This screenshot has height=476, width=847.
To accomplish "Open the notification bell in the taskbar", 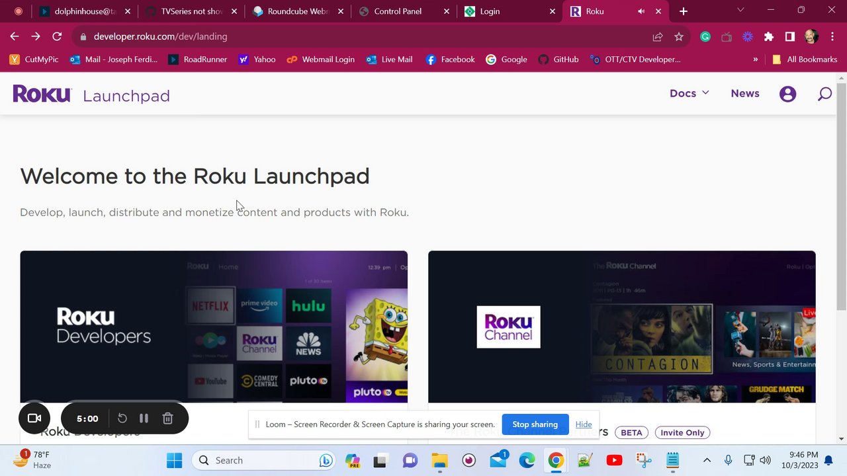I will 828,460.
